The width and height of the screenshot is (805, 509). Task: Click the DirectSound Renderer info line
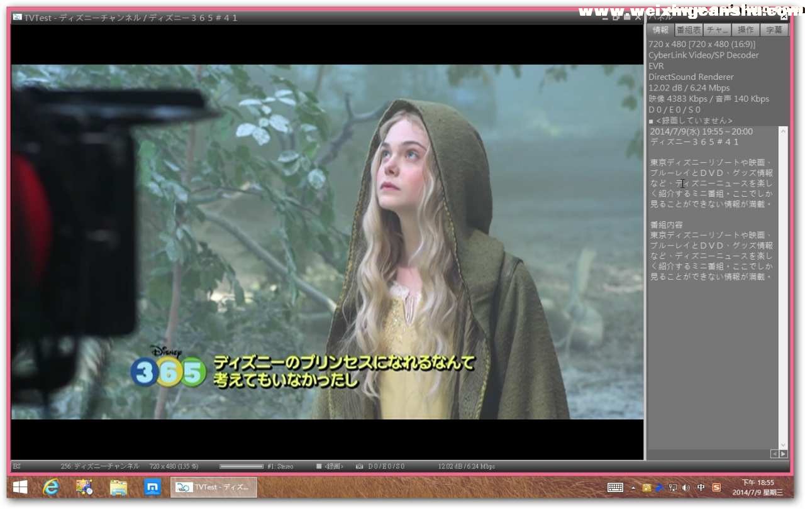pos(691,77)
